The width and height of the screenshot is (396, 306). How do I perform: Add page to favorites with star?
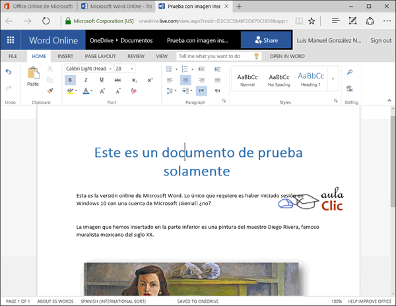click(x=312, y=21)
